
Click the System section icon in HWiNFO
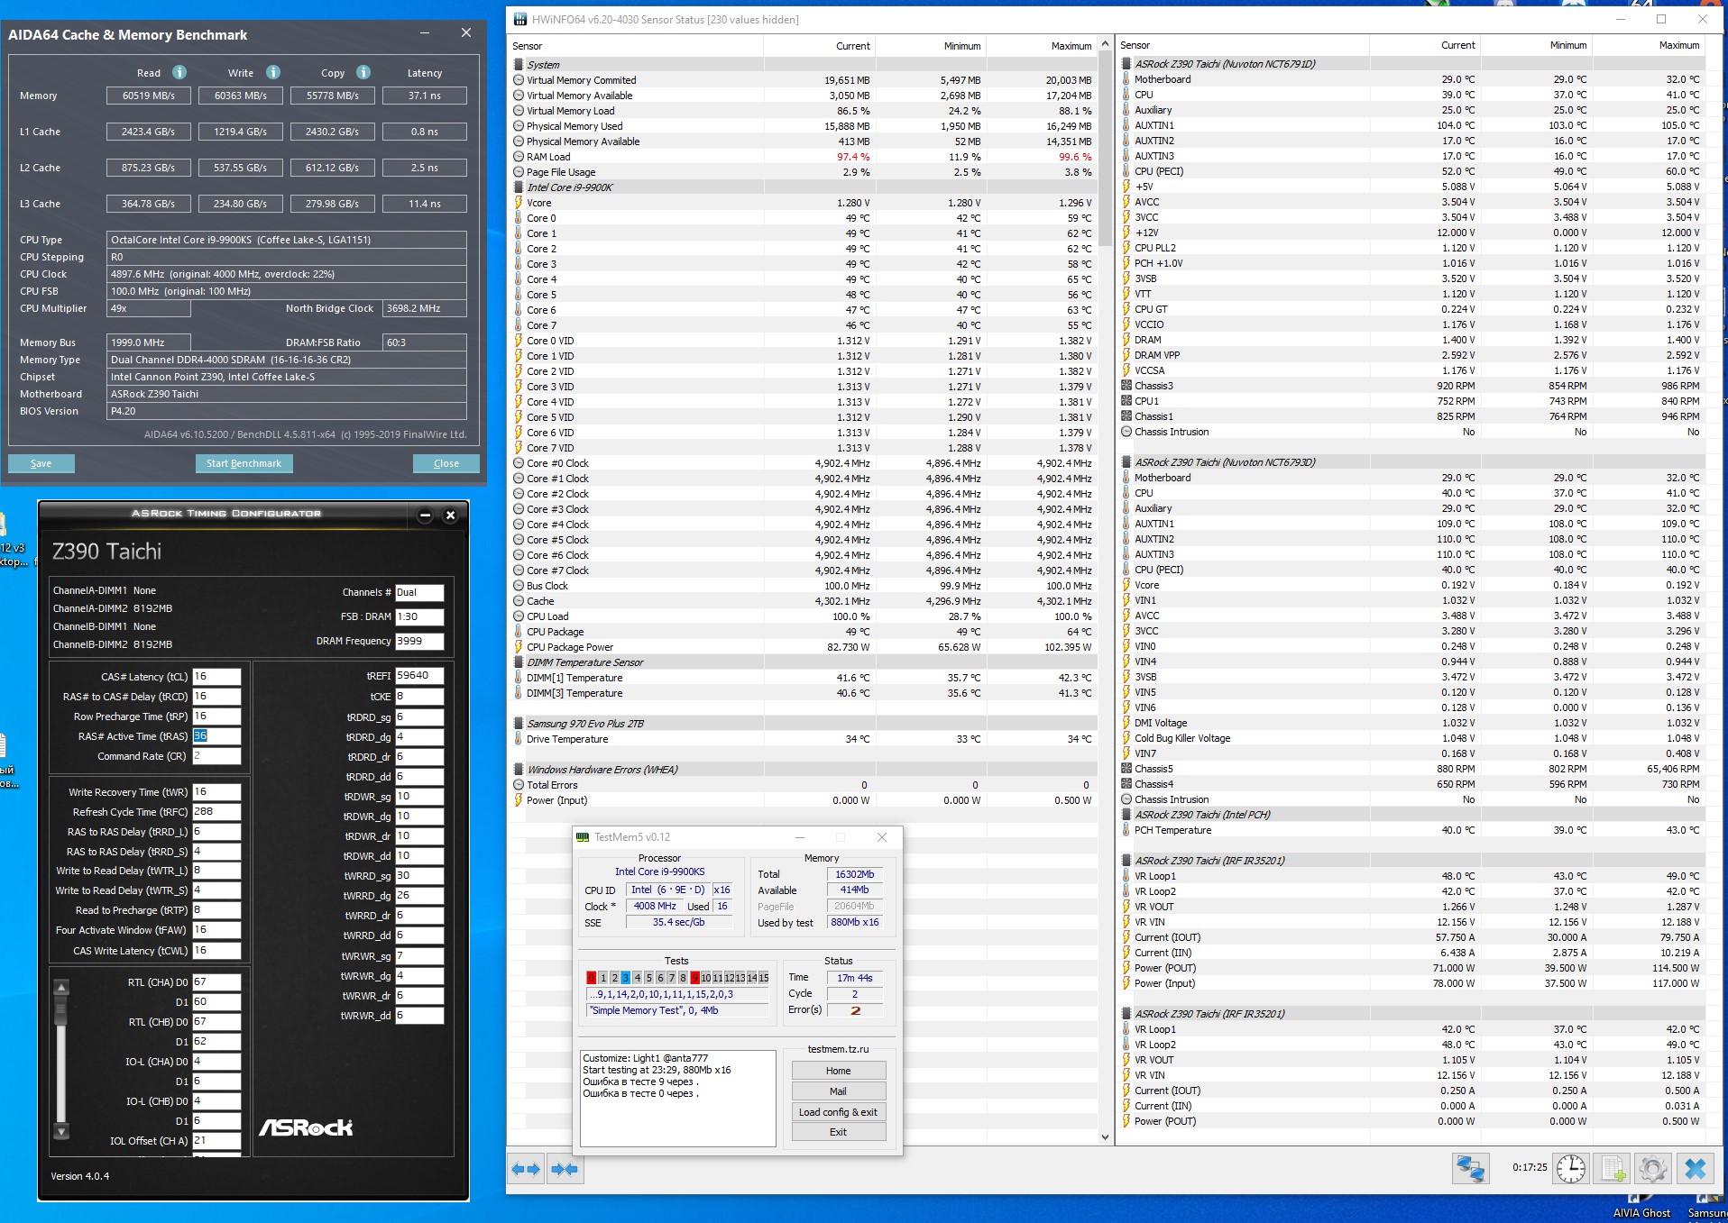(519, 65)
